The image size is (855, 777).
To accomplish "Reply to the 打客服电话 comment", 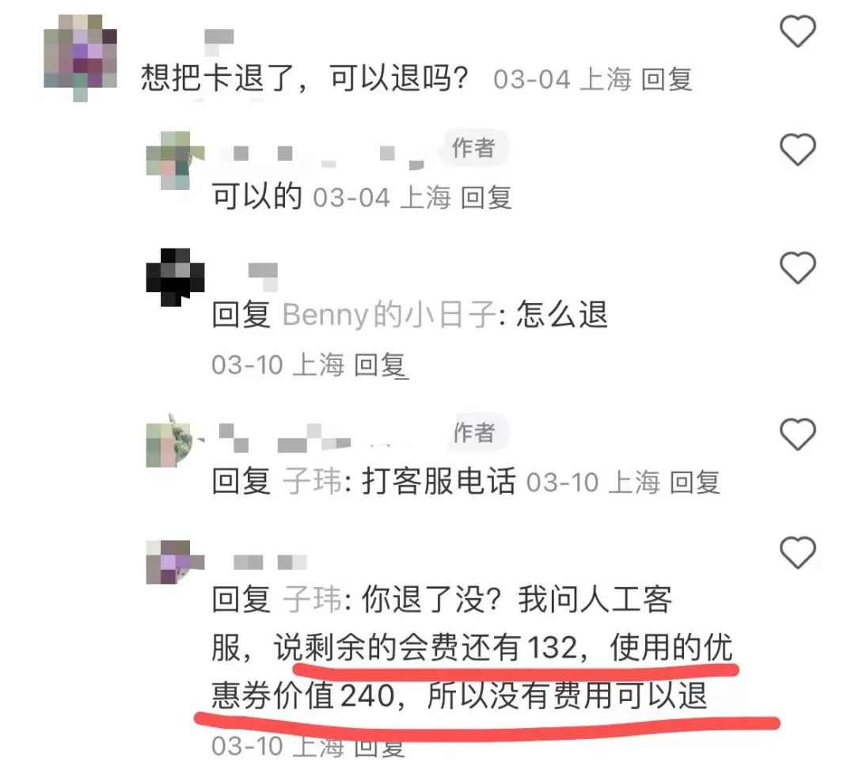I will click(695, 483).
